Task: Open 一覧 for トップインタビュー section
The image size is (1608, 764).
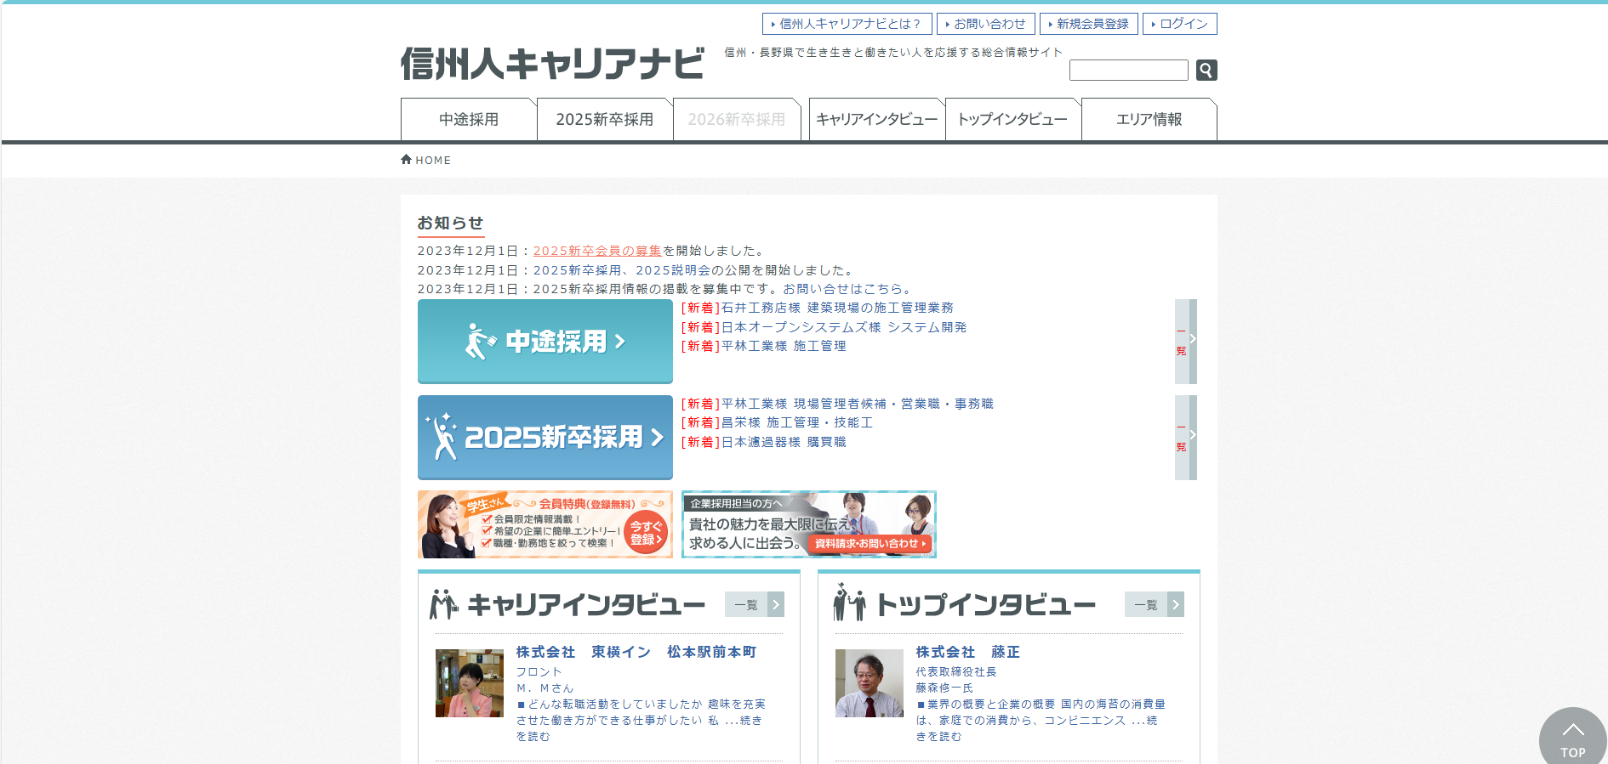Action: pos(1154,604)
